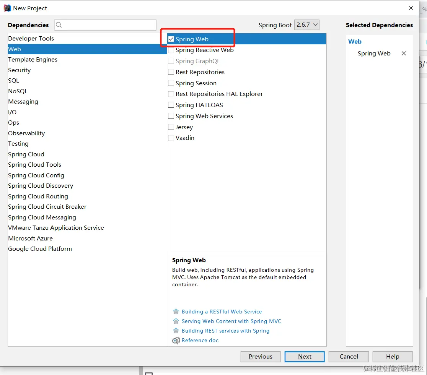Tick the Spring HATEOAS checkbox
Image resolution: width=427 pixels, height=375 pixels.
point(171,105)
